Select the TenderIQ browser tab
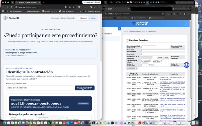The width and height of the screenshot is (202, 126). (x=28, y=2)
